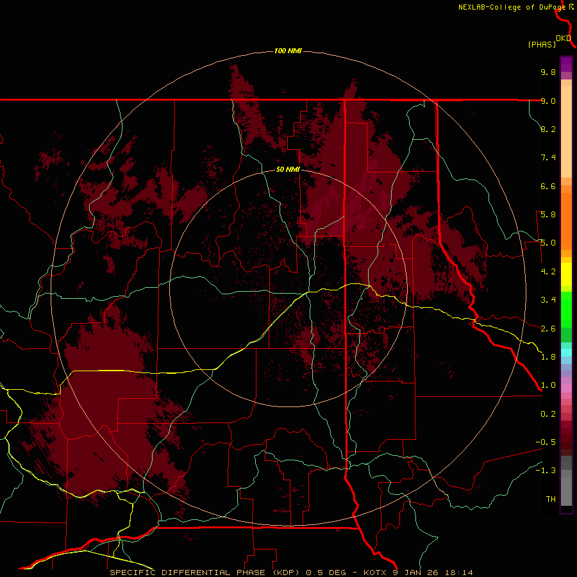Click the SPECIFIC DIFFERENTIAL PHASE (KDP) caption
Screen dimensions: 577x577
click(206, 573)
